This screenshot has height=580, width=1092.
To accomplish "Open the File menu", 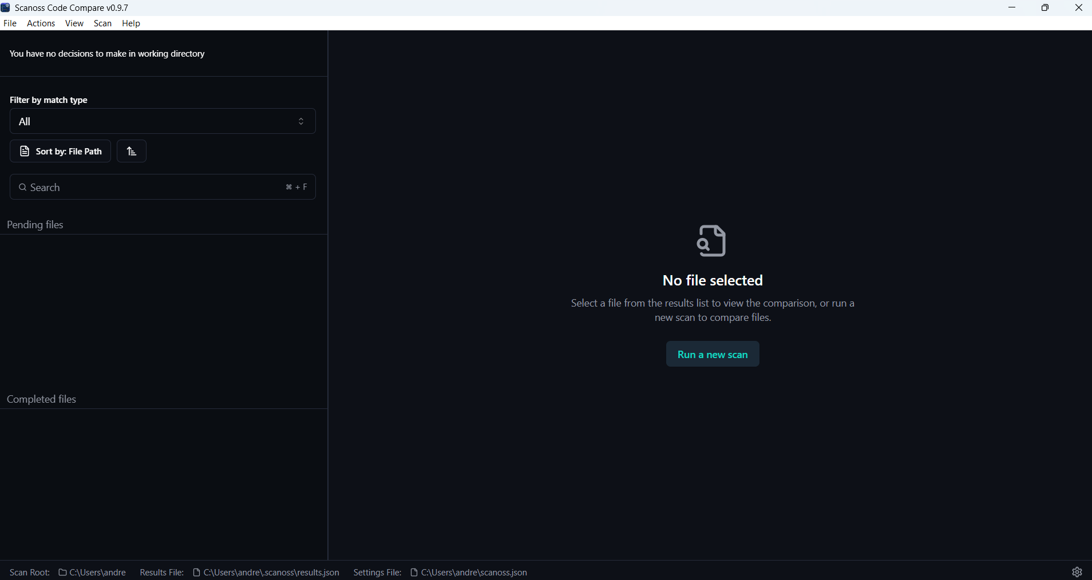I will click(x=10, y=23).
